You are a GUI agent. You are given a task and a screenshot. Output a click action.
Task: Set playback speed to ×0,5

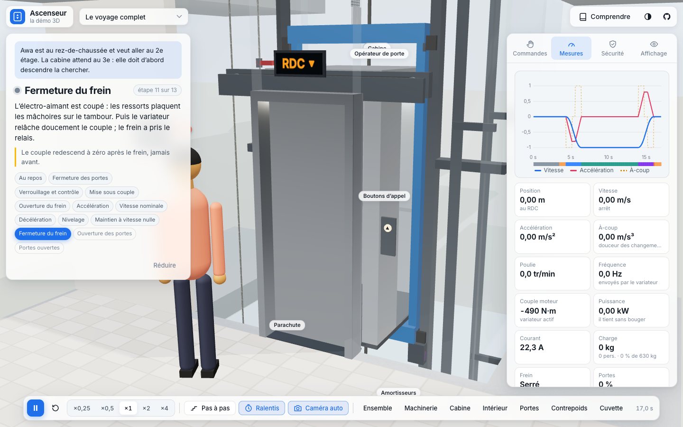107,408
